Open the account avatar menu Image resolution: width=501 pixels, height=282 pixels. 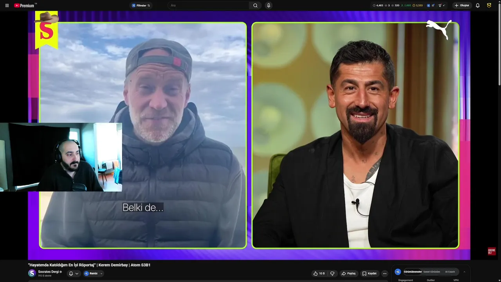[x=489, y=5]
